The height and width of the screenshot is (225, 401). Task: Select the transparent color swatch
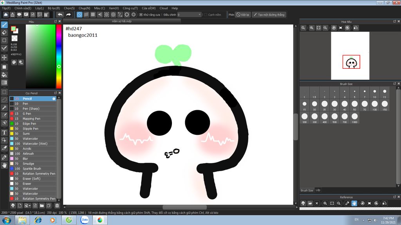click(x=14, y=38)
